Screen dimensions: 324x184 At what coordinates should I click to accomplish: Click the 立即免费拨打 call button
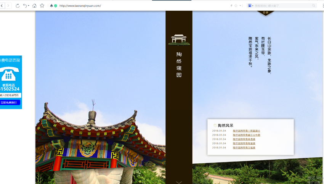(x=10, y=103)
